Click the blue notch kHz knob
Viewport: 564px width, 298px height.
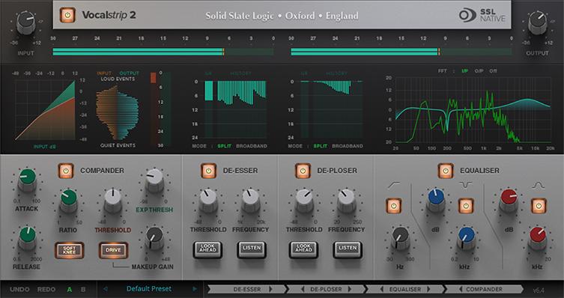466,237
